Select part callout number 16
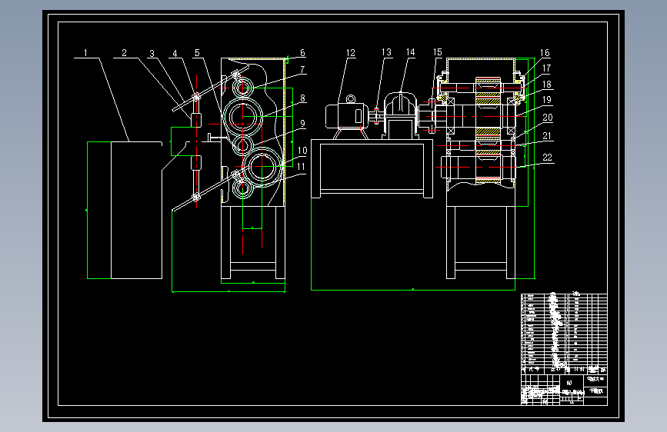This screenshot has height=432, width=667. click(545, 53)
